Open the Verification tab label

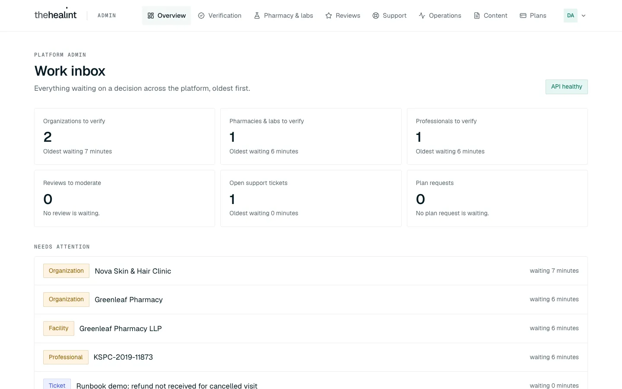[225, 16]
